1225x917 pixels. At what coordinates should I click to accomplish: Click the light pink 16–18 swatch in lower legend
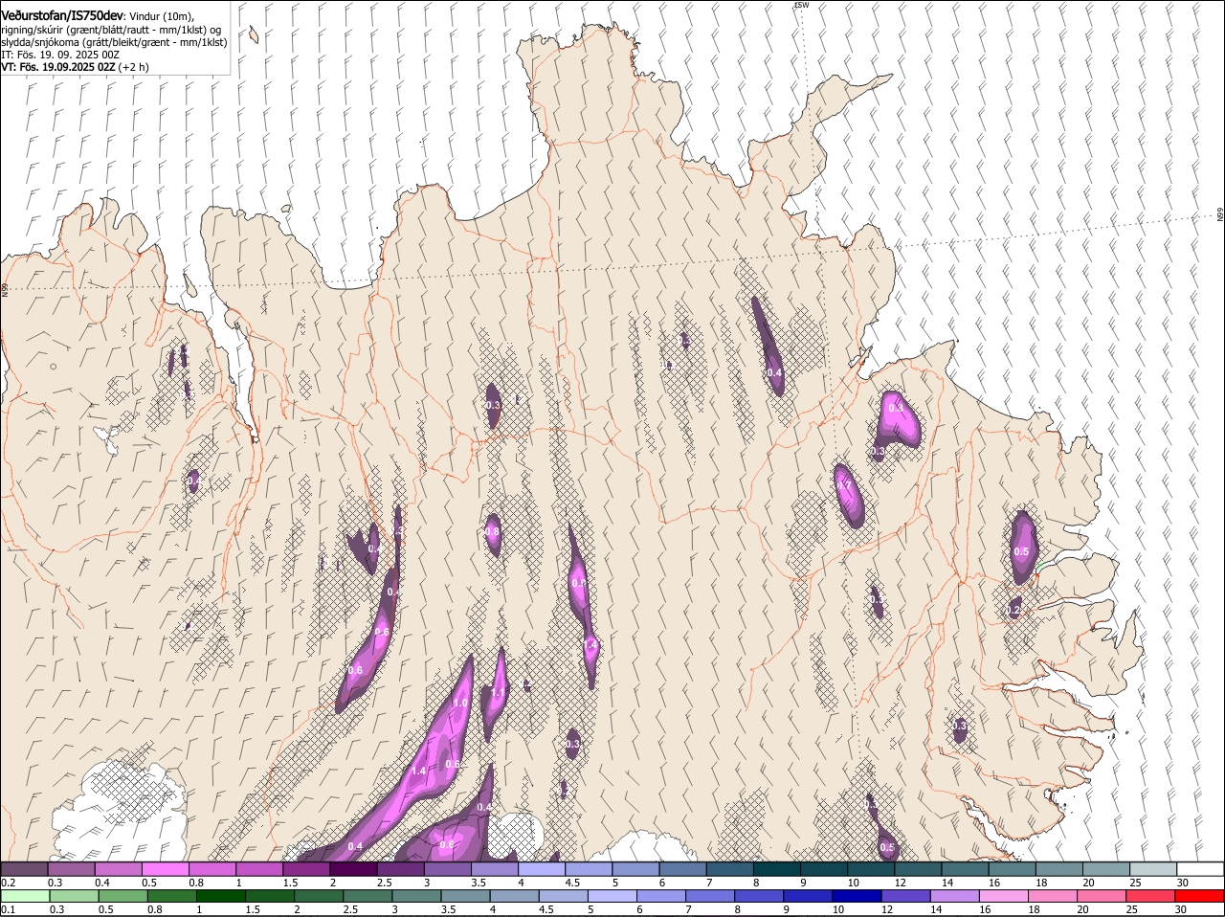pos(1004,896)
